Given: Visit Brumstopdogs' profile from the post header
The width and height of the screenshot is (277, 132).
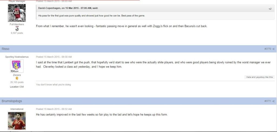Looking at the screenshot, I should click(x=12, y=101).
